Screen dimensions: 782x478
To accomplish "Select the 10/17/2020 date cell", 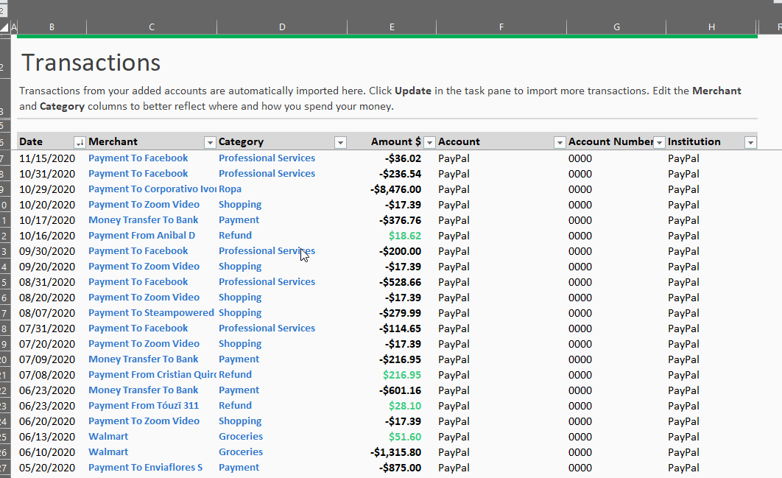I will click(x=47, y=220).
